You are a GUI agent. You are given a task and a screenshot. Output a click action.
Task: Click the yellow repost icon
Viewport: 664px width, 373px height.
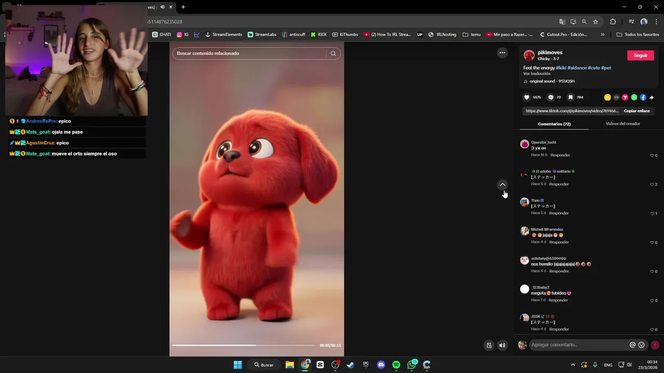[x=607, y=97]
